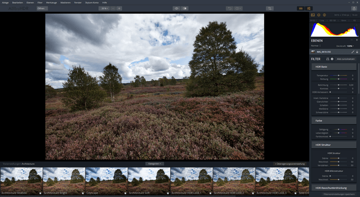Image resolution: width=360 pixels, height=197 pixels.
Task: Collapse the HDR Struktur filter section
Action: (334, 145)
